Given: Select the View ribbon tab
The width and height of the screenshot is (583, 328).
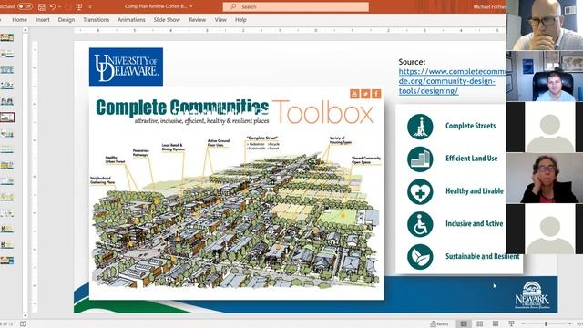Looking at the screenshot, I should [220, 20].
